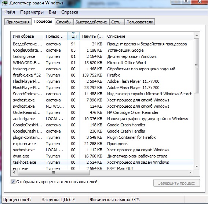The image size is (208, 204).
Task: Open the Файл menu
Action: click(x=10, y=12)
